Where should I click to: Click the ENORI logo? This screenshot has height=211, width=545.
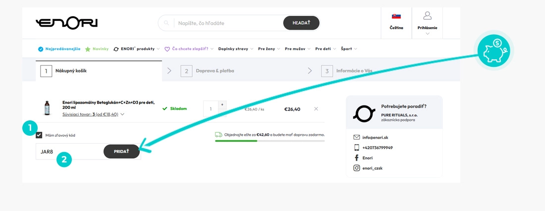[x=67, y=23]
